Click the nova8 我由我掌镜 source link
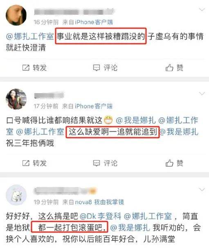This screenshot has height=248, width=209. [99, 202]
